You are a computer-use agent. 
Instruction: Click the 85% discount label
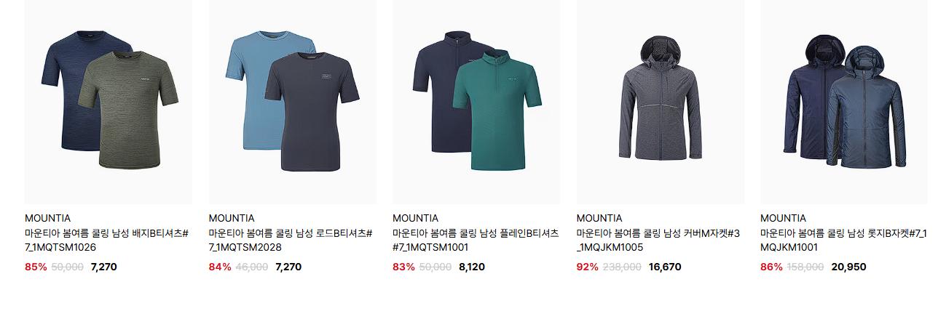coord(36,267)
